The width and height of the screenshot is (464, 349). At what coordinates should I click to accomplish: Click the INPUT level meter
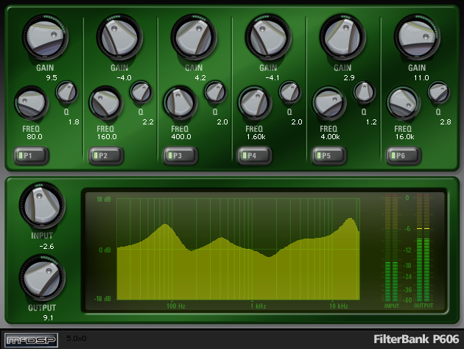(392, 247)
